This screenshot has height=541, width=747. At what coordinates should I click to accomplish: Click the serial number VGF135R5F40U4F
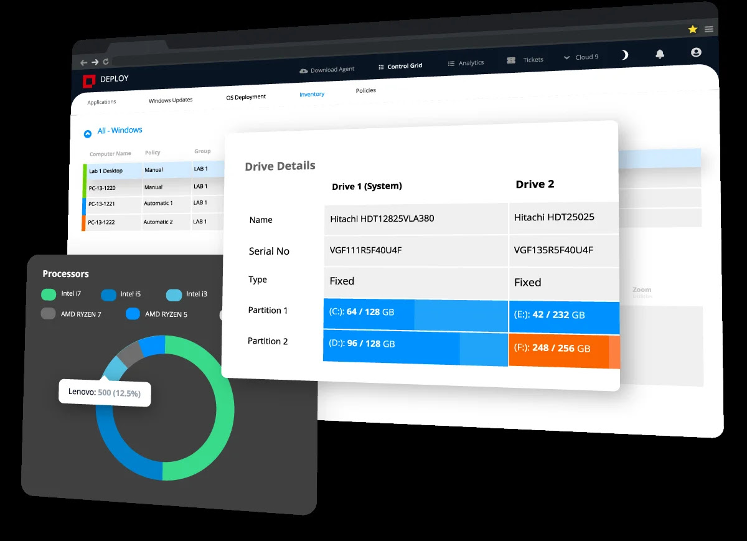pos(553,250)
